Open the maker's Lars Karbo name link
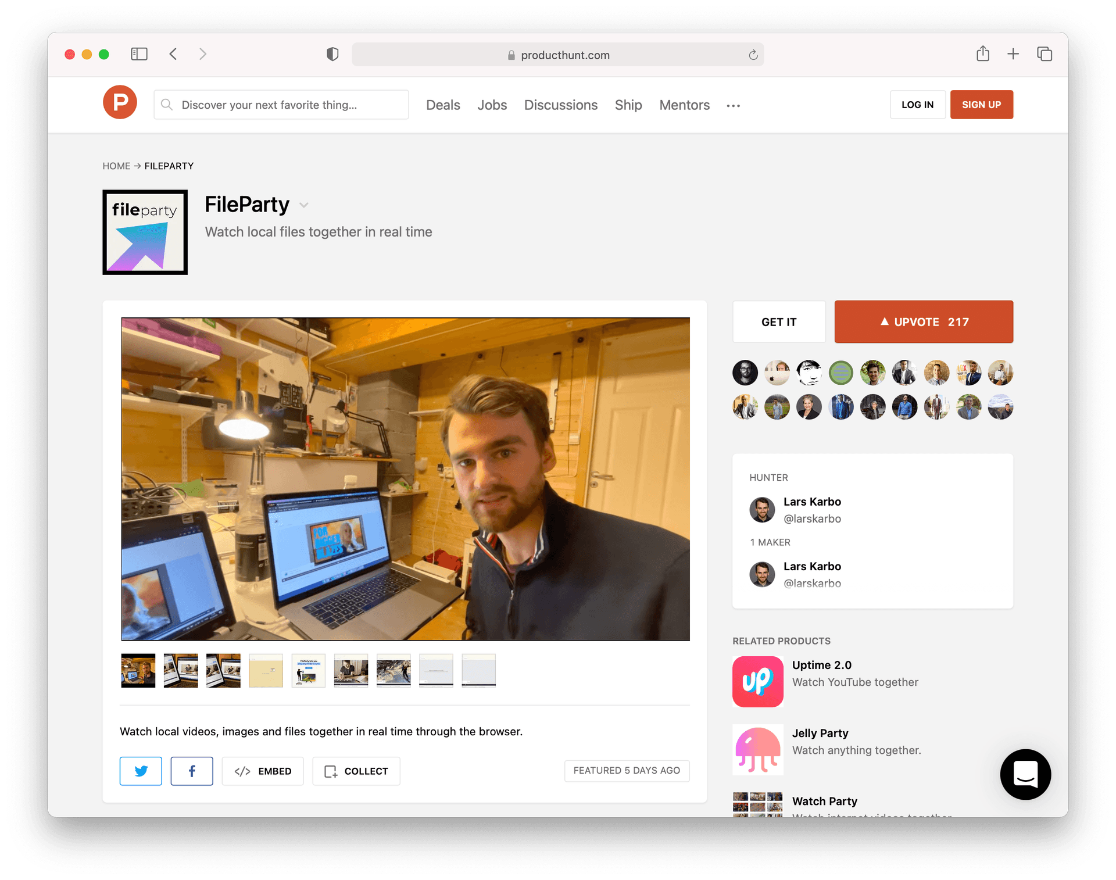The image size is (1116, 880). pyautogui.click(x=812, y=566)
